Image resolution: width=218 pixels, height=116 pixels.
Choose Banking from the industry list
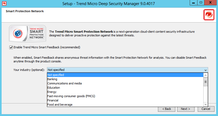click(x=125, y=79)
